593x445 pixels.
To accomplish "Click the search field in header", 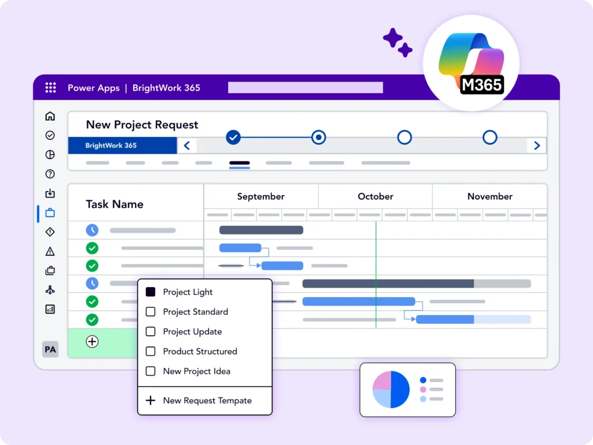I will [305, 88].
